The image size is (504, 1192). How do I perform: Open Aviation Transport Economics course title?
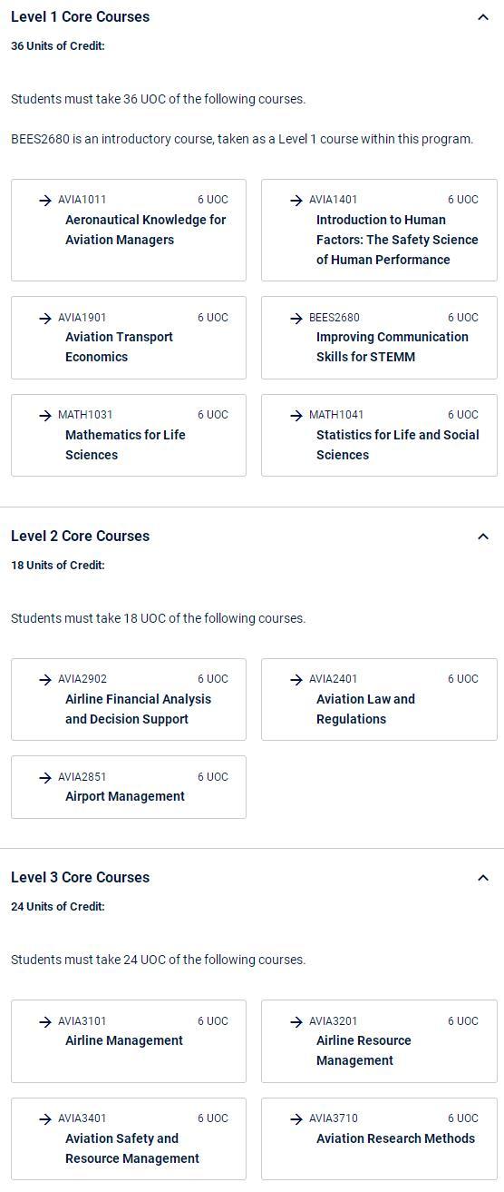tap(119, 347)
